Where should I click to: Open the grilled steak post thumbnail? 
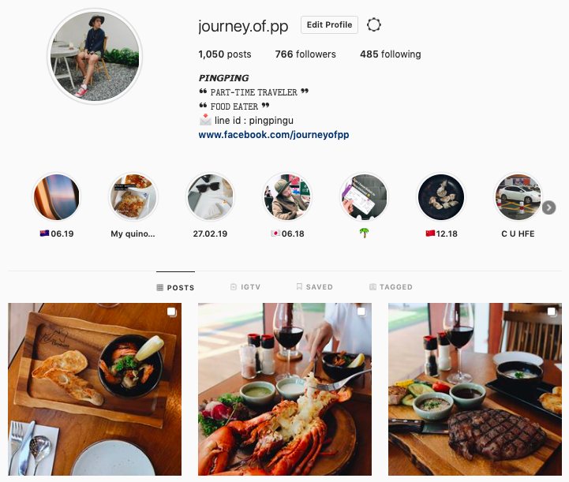tap(475, 389)
